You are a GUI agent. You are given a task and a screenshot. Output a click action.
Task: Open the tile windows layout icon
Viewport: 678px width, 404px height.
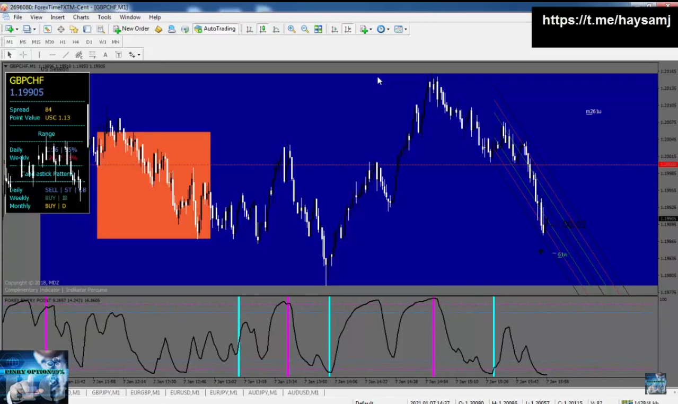(x=318, y=29)
